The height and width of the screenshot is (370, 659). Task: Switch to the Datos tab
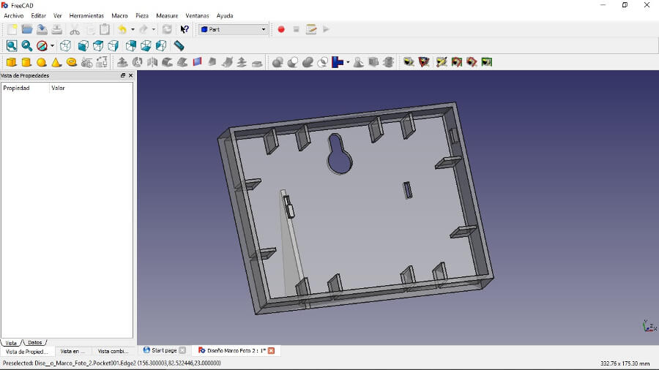(x=35, y=342)
